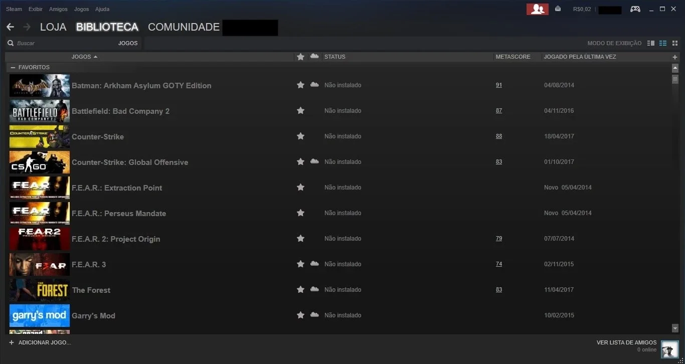Screen dimensions: 685x364
Task: Click the wallet balance R$0,02
Action: coord(582,9)
